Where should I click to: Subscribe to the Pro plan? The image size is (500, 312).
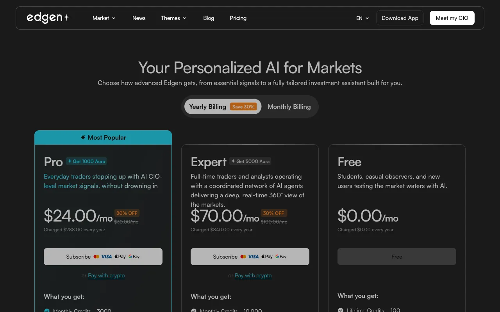[103, 257]
